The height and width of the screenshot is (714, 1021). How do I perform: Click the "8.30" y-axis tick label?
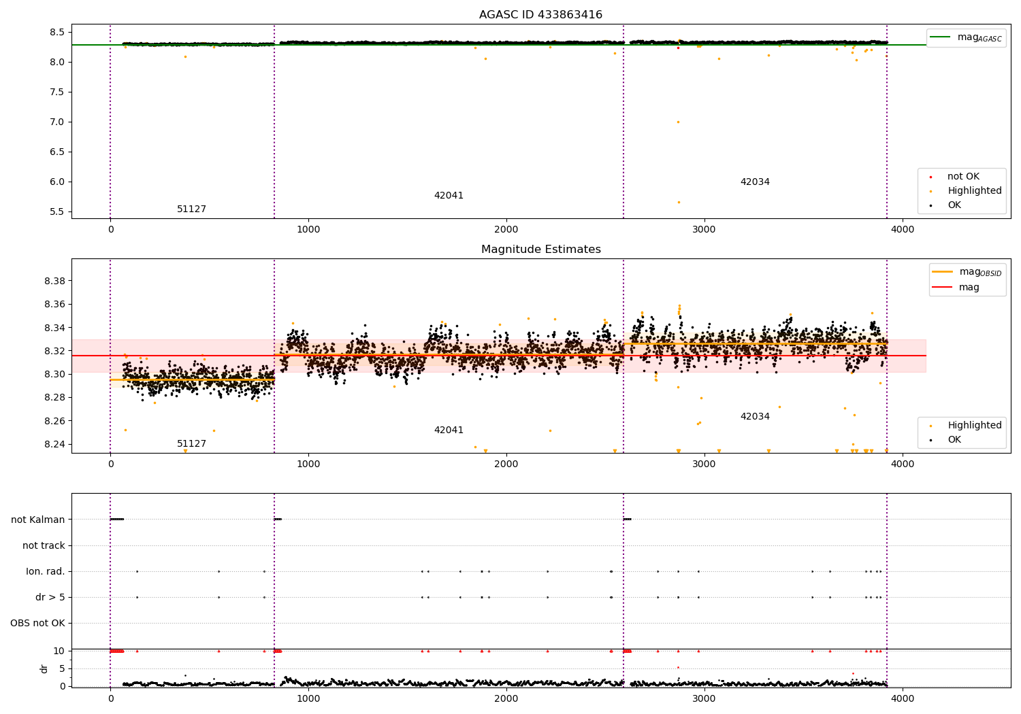(x=54, y=375)
